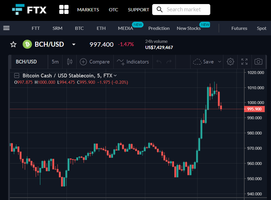This screenshot has height=200, width=271.
Task: Open the BCH/USD market dropdown arrow
Action: [x=74, y=44]
